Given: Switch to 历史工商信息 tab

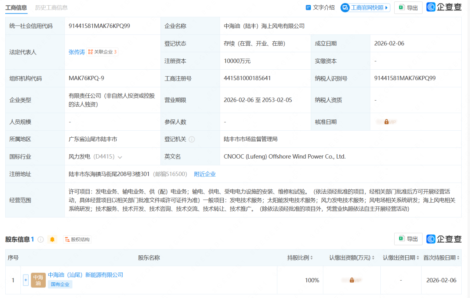Looking at the screenshot, I should 51,7.
